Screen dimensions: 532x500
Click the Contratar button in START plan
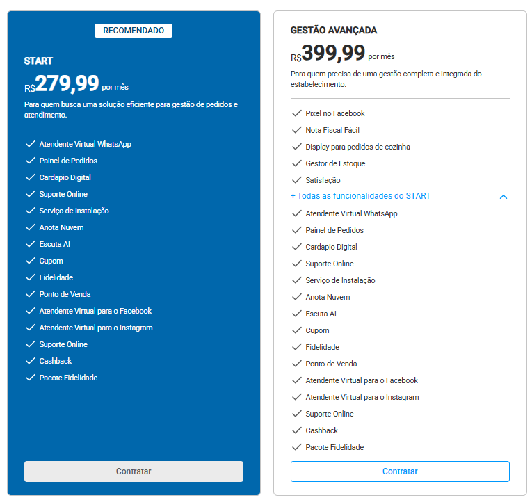coord(134,471)
